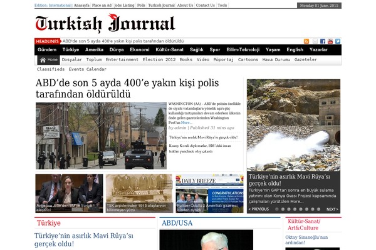
Task: Click Anasayfa in top bar
Action: pyautogui.click(x=81, y=5)
